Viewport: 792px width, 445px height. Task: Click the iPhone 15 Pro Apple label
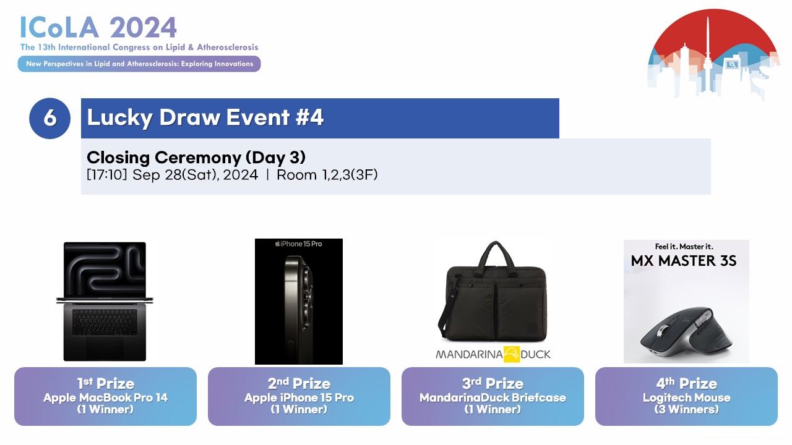[x=299, y=244]
